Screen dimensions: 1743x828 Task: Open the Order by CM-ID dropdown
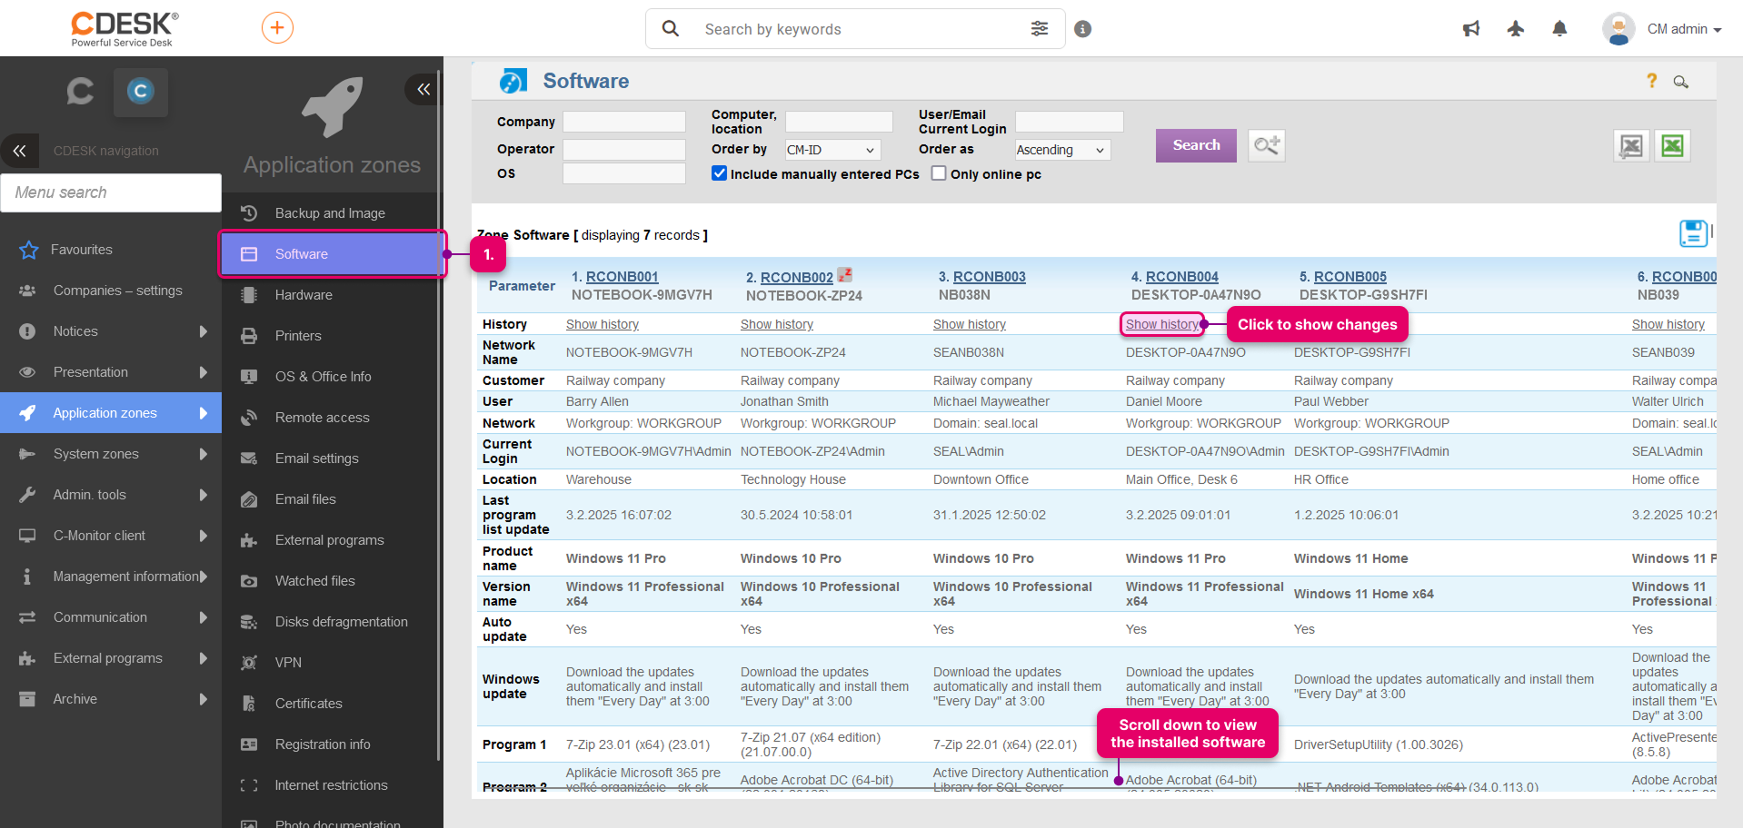pos(832,150)
